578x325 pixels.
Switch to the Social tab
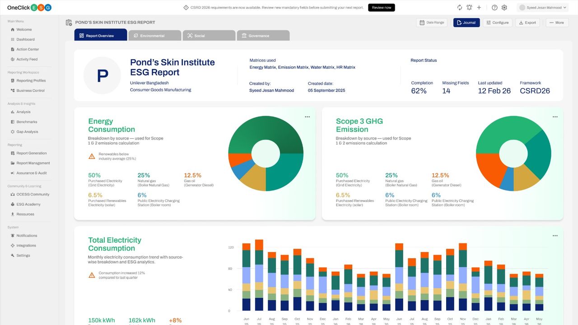coord(209,36)
